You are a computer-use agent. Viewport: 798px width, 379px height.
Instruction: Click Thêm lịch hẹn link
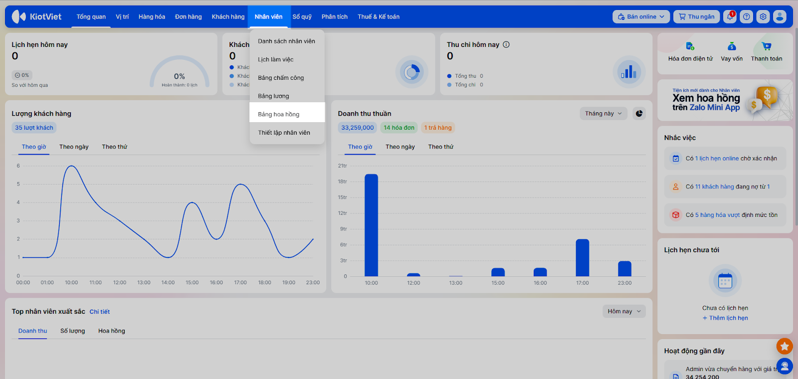click(725, 318)
